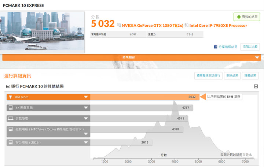Click the Facebook share icon

[x=216, y=47]
